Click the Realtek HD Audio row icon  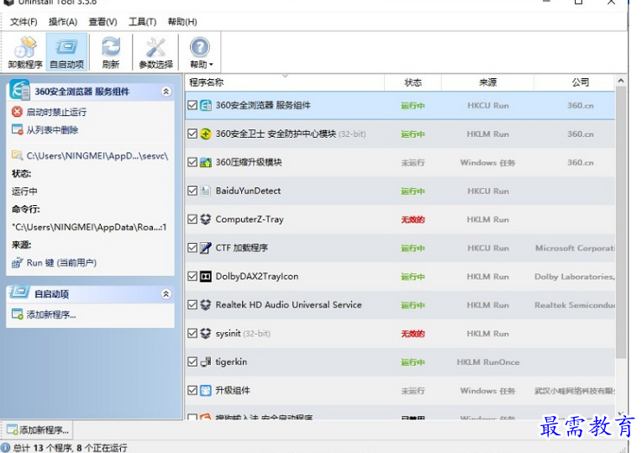tap(206, 305)
